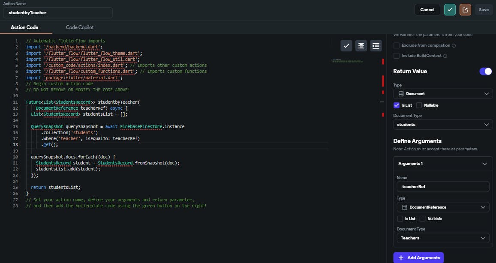
Task: Open the DocumentReference argument type dropdown
Action: point(443,207)
